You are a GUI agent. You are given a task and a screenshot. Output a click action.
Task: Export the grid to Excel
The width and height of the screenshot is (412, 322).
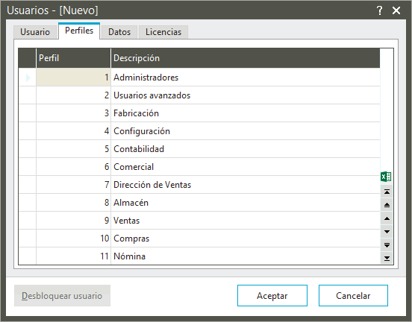(386, 177)
